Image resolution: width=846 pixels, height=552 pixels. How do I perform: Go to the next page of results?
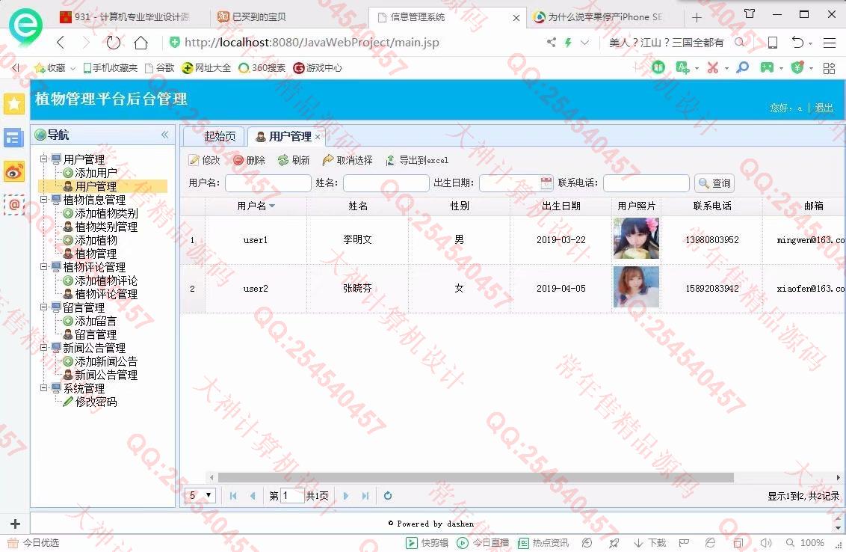click(345, 495)
